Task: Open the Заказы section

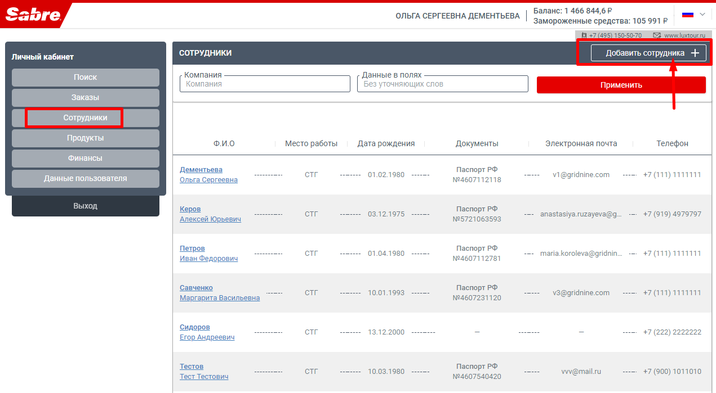Action: coord(86,98)
